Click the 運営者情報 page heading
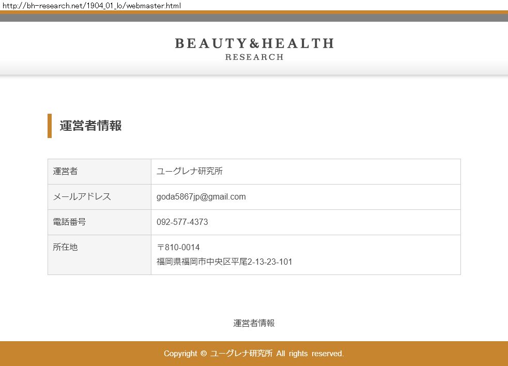The height and width of the screenshot is (366, 508). click(90, 126)
